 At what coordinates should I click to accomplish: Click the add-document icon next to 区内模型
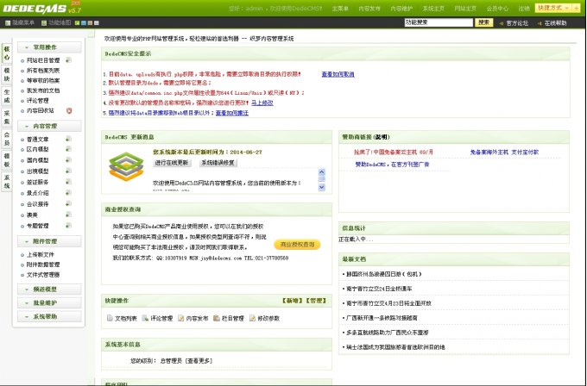68,149
